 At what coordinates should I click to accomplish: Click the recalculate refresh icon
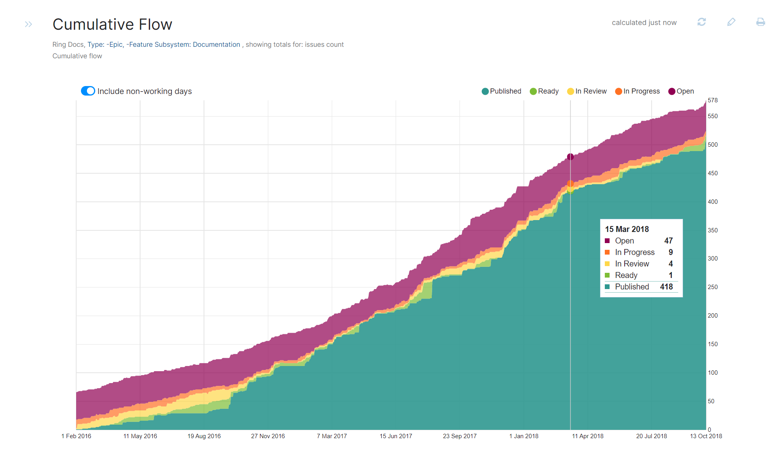point(701,22)
